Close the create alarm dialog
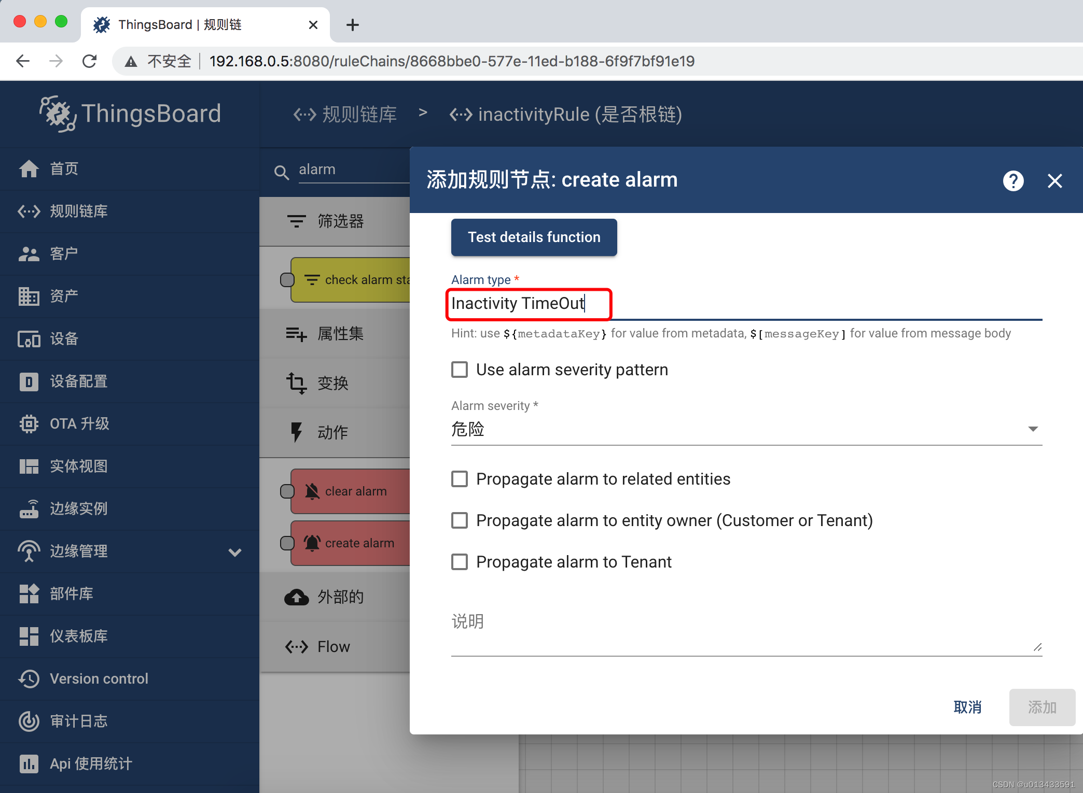1083x793 pixels. [1054, 181]
